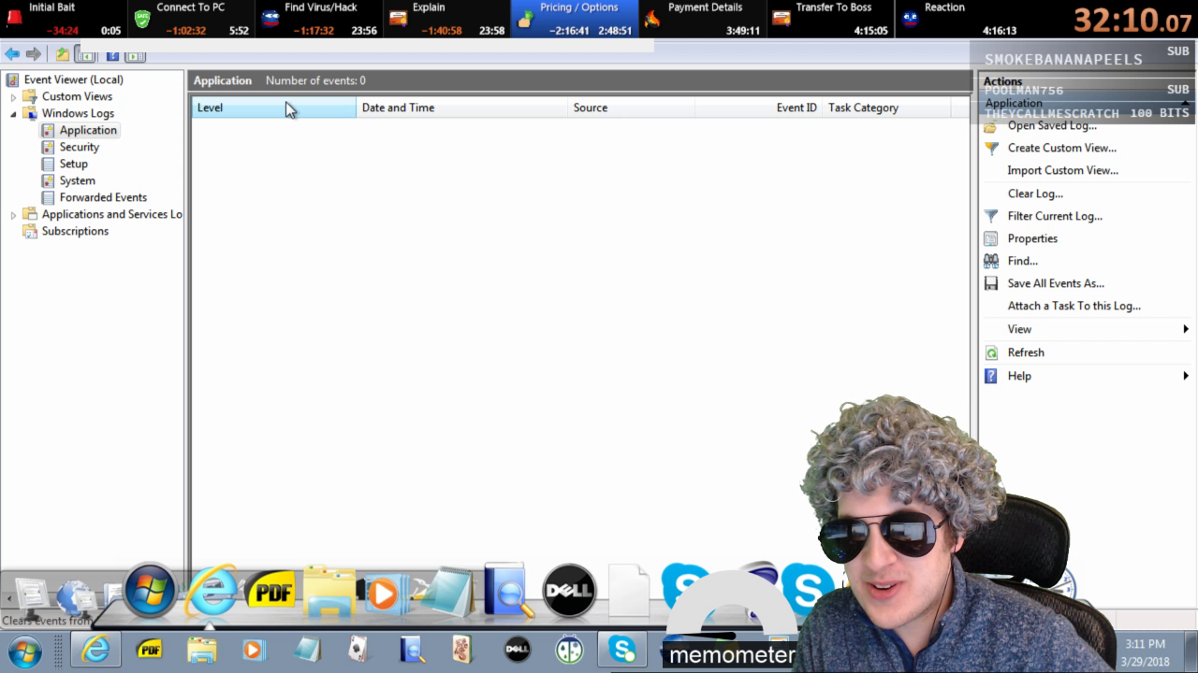Click the Up One Level folder icon

pos(62,54)
